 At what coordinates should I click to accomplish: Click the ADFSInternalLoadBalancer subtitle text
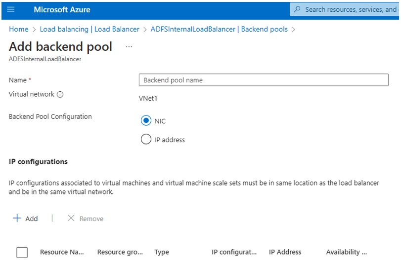point(45,59)
